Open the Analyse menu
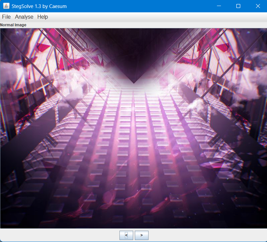Image resolution: width=267 pixels, height=242 pixels. (x=24, y=17)
